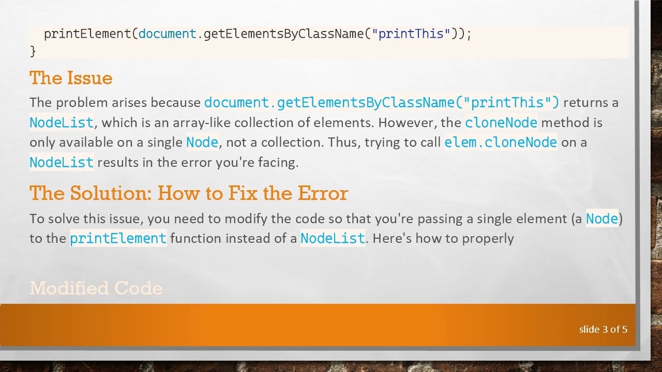This screenshot has width=662, height=372.
Task: Click the Node code term in parentheses
Action: point(601,219)
